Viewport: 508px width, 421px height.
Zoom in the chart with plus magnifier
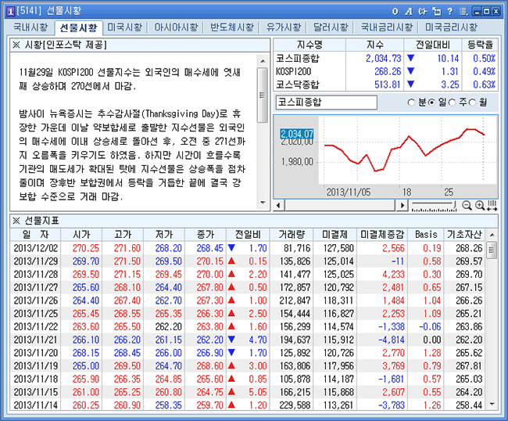(479, 205)
